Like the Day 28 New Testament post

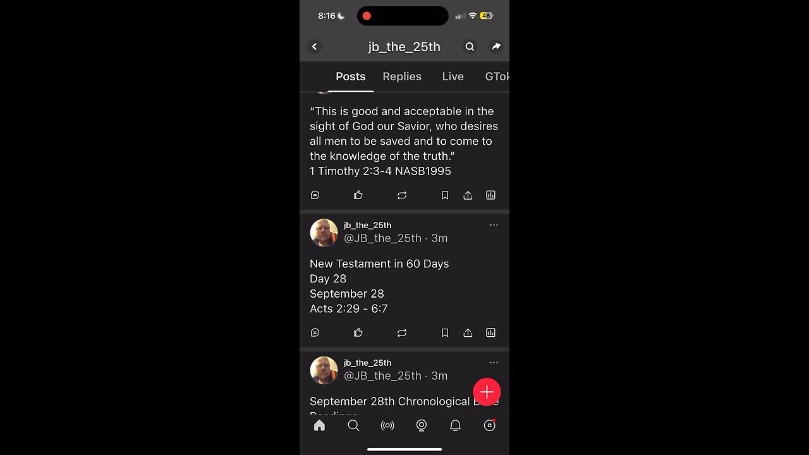pyautogui.click(x=358, y=333)
